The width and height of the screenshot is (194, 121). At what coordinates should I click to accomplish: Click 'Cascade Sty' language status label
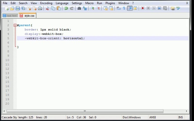click(9, 117)
